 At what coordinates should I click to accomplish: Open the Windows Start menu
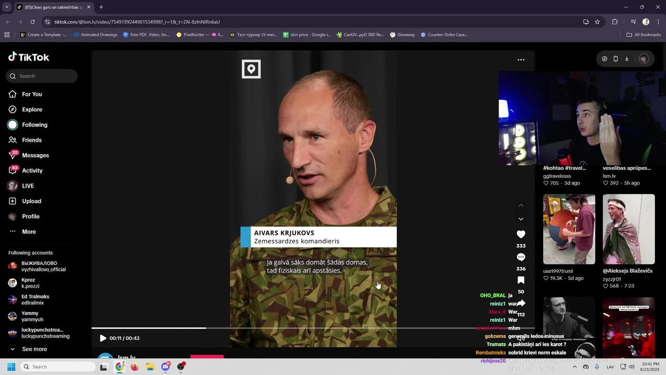tap(11, 367)
